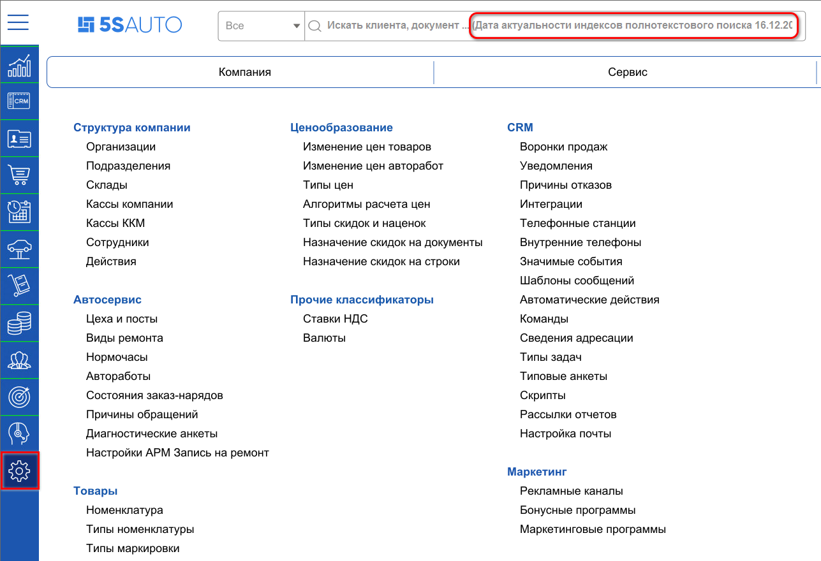This screenshot has width=821, height=561.
Task: Open the analytics bar chart section in sidebar
Action: [x=19, y=64]
